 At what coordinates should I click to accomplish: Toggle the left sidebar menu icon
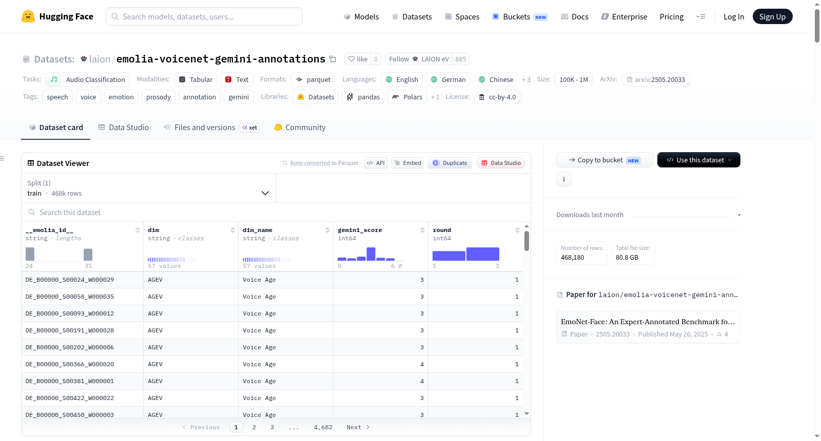tap(2, 158)
